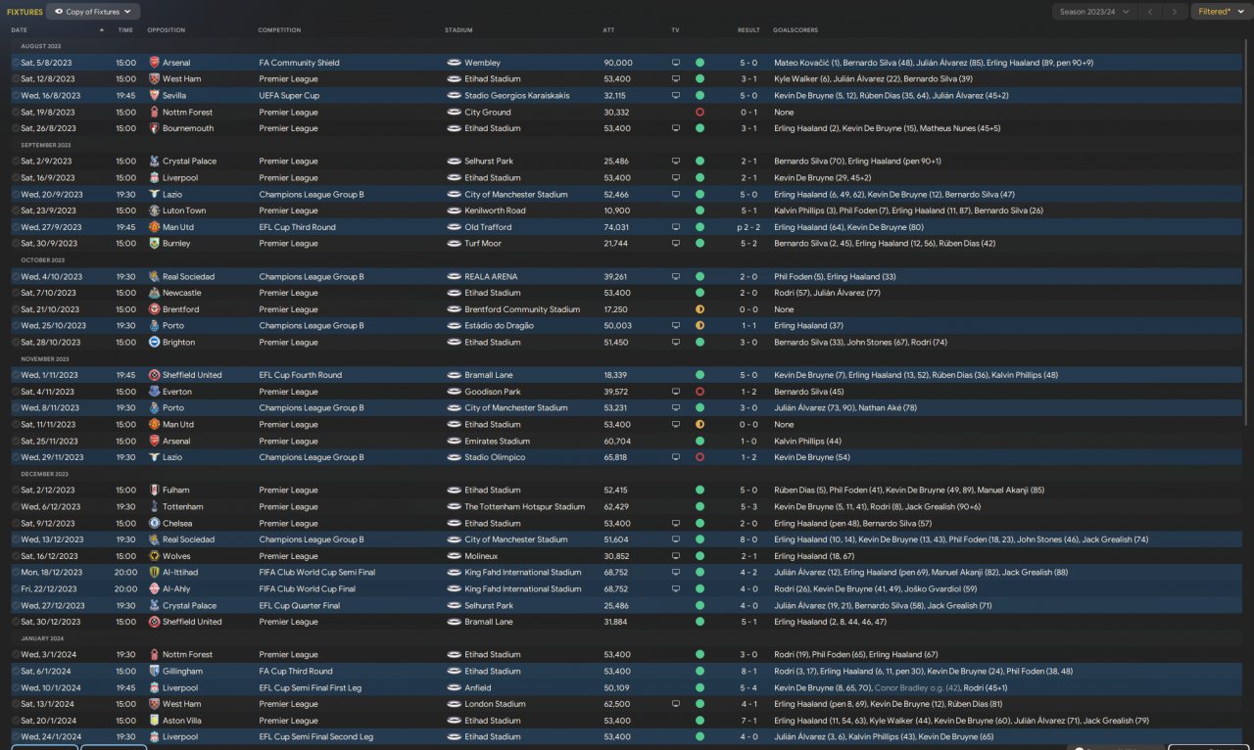Toggle the selection circle for the Newcastle fixture
The width and height of the screenshot is (1254, 750).
[16, 293]
